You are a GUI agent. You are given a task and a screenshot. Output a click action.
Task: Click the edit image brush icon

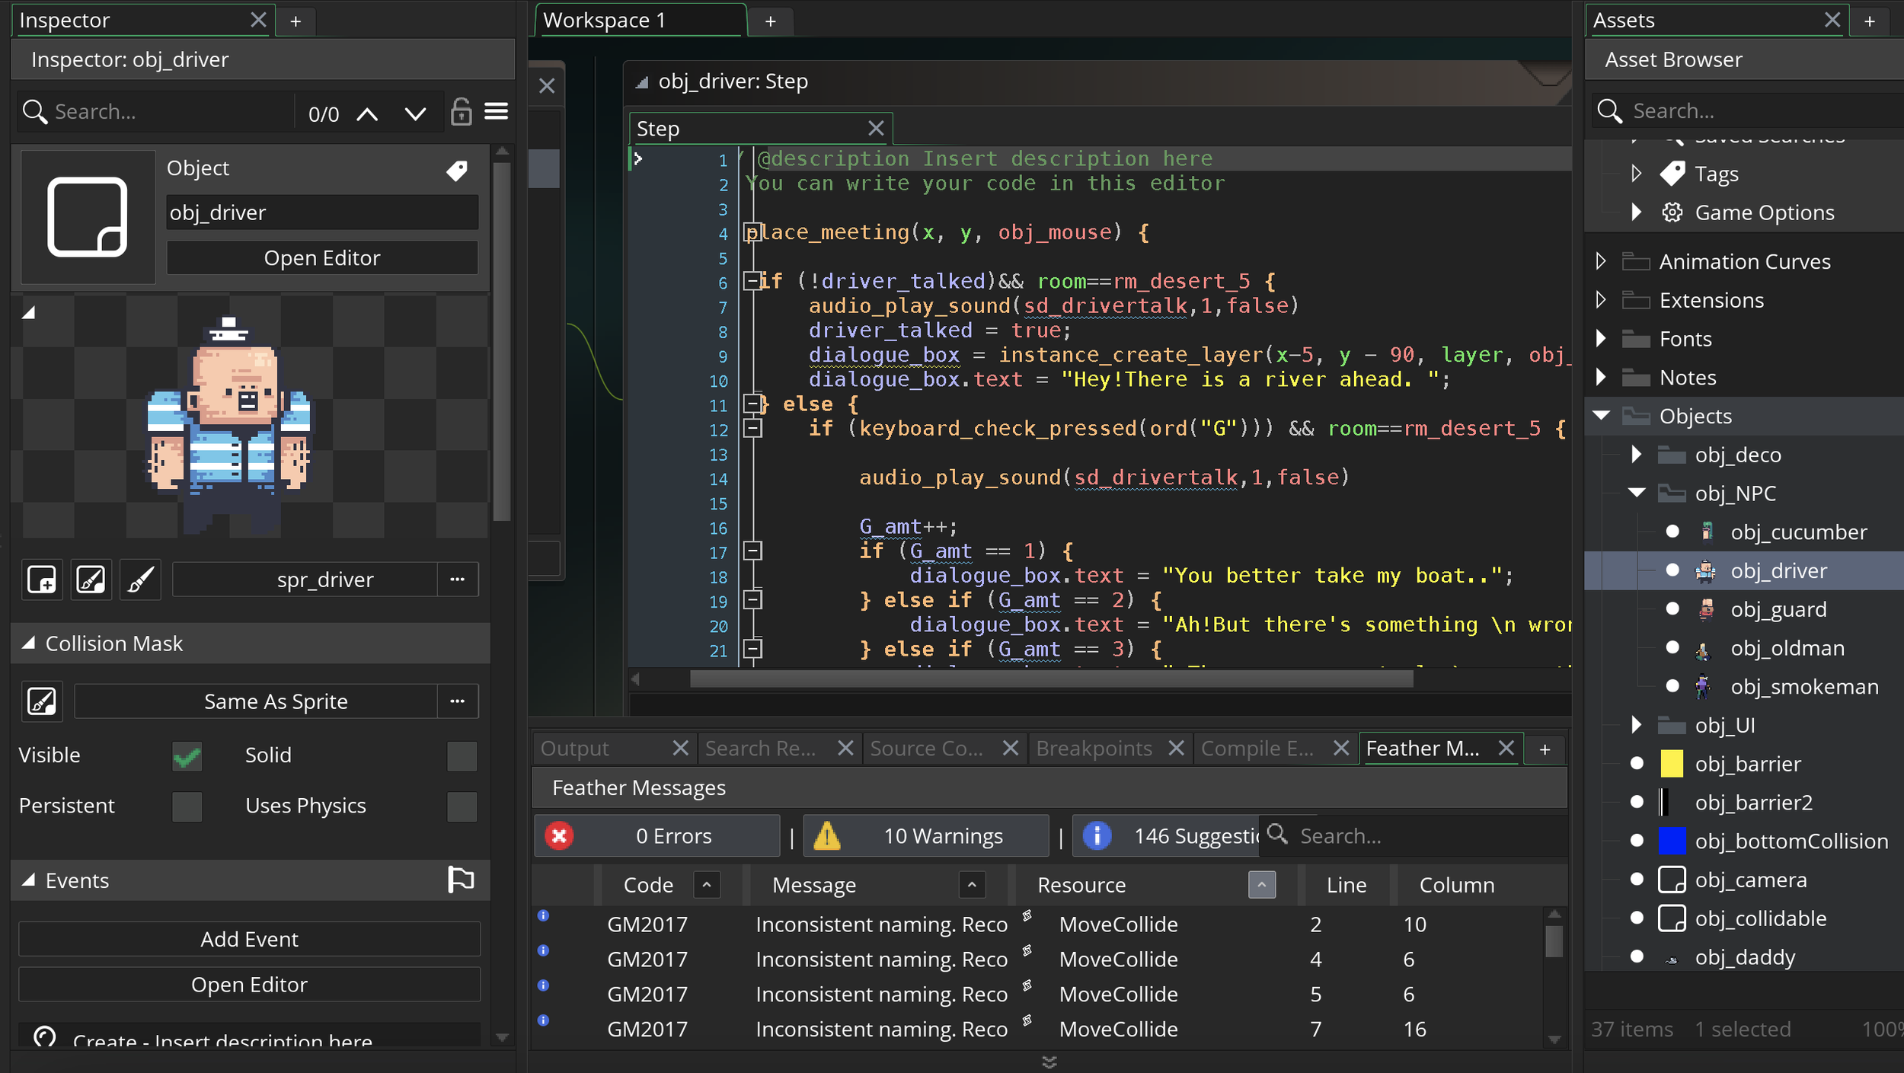[x=141, y=580]
